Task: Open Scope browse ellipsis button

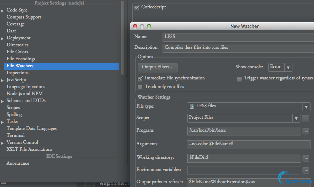Action: tap(306, 118)
